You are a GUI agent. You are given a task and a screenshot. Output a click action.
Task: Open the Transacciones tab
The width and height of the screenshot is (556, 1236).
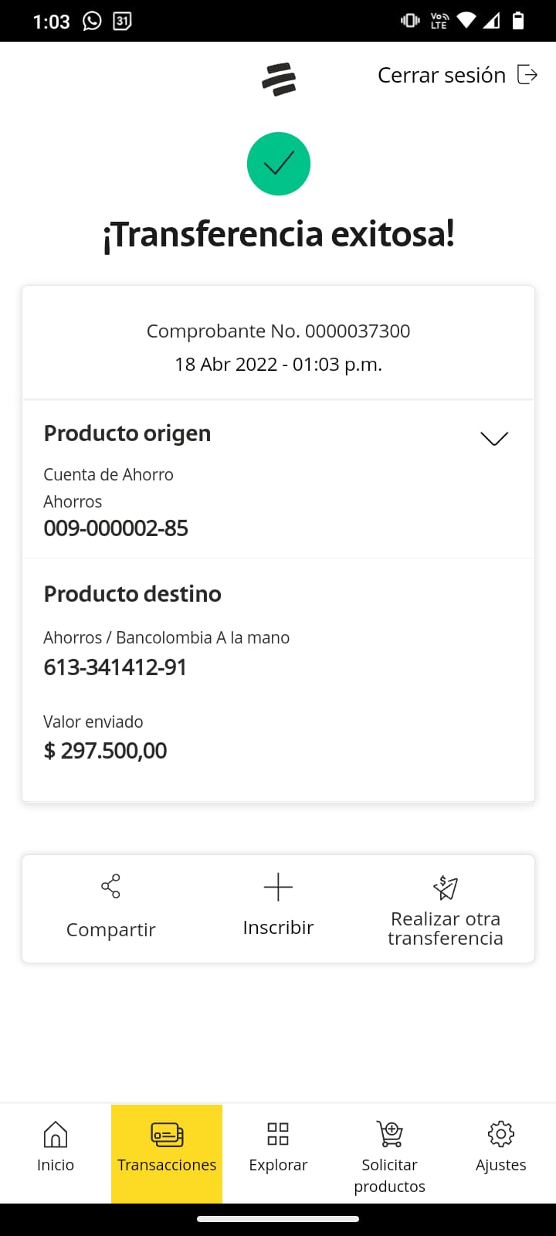[167, 1153]
